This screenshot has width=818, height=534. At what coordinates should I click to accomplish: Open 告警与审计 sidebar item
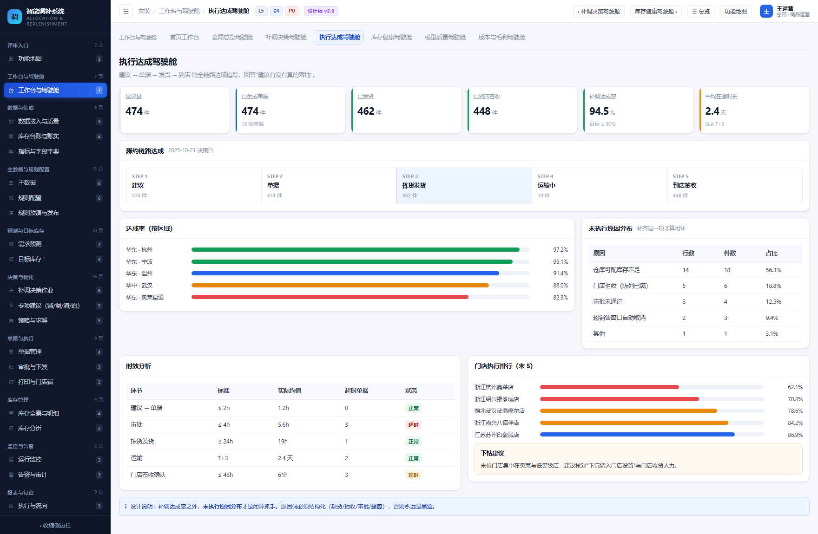pyautogui.click(x=55, y=475)
